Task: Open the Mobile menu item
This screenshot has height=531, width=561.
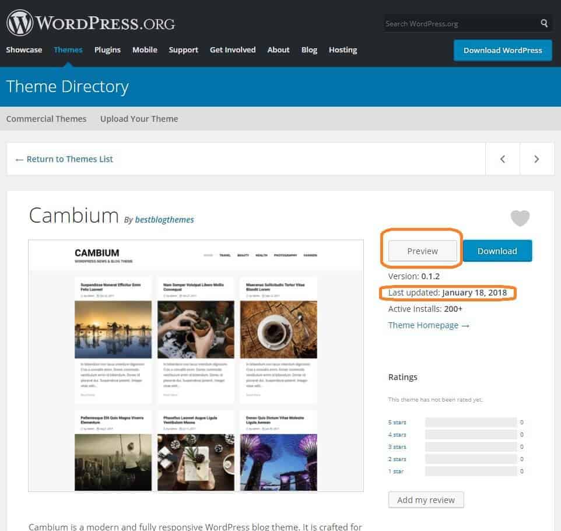Action: click(x=145, y=50)
